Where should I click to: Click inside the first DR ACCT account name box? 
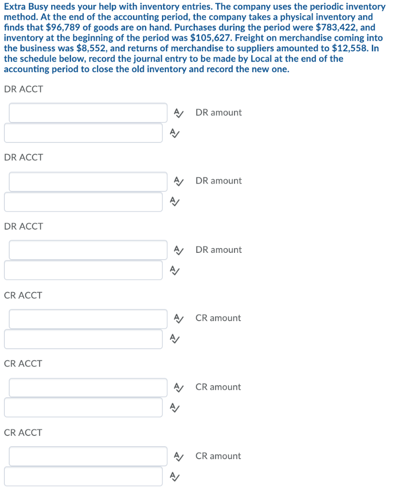click(88, 112)
